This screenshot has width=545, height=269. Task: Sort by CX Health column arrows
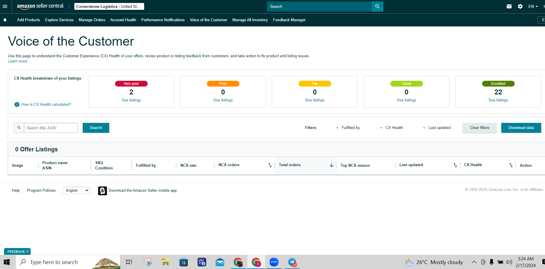point(511,165)
